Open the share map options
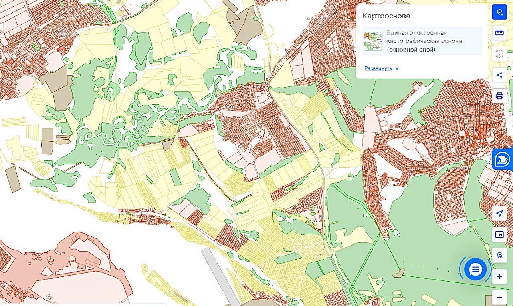The image size is (513, 306). (x=499, y=75)
